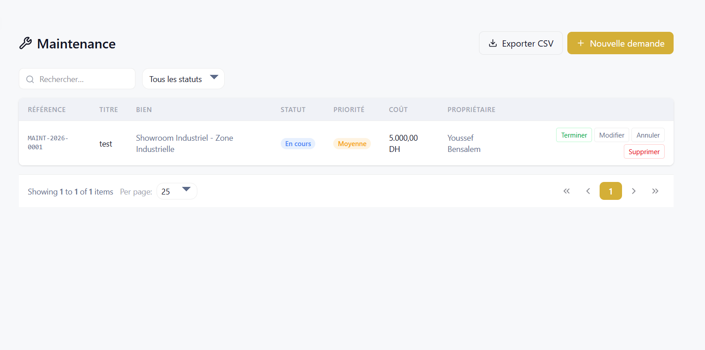This screenshot has height=350, width=705.
Task: Jump to last page with double-right arrows
Action: tap(655, 191)
